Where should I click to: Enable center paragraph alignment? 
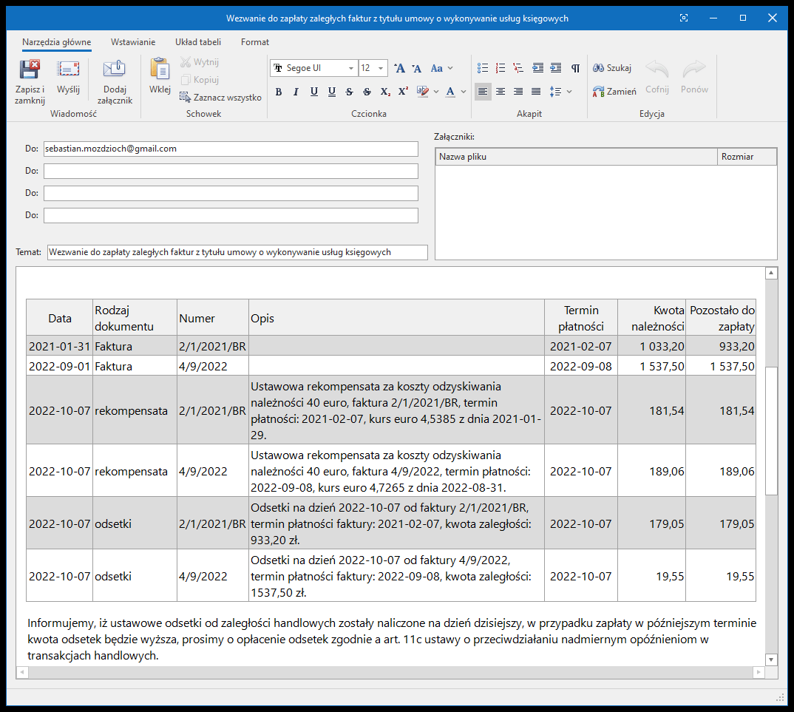[501, 92]
